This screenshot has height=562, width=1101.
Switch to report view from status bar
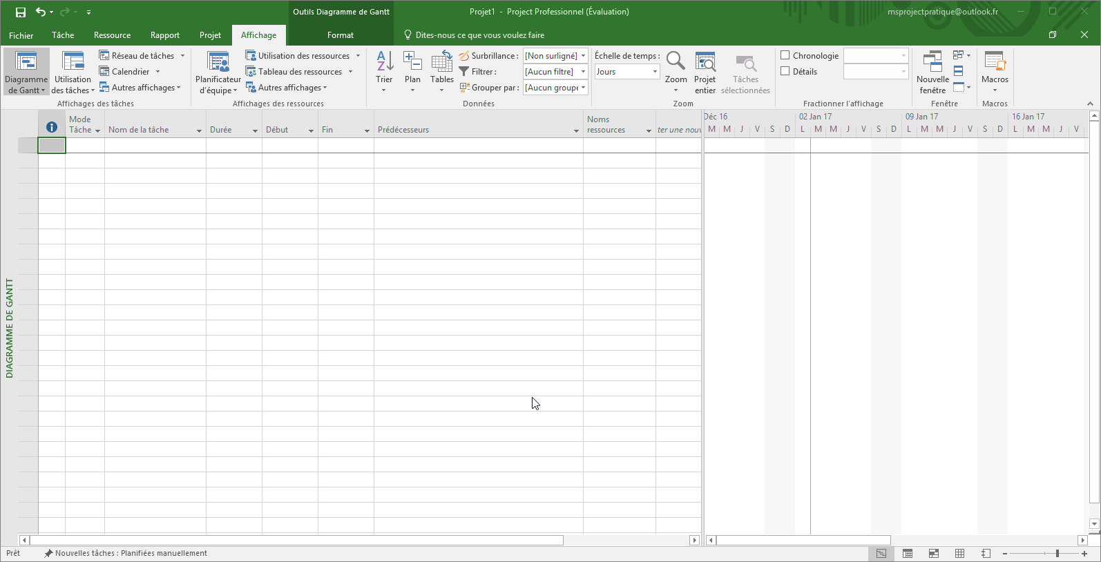tap(986, 554)
